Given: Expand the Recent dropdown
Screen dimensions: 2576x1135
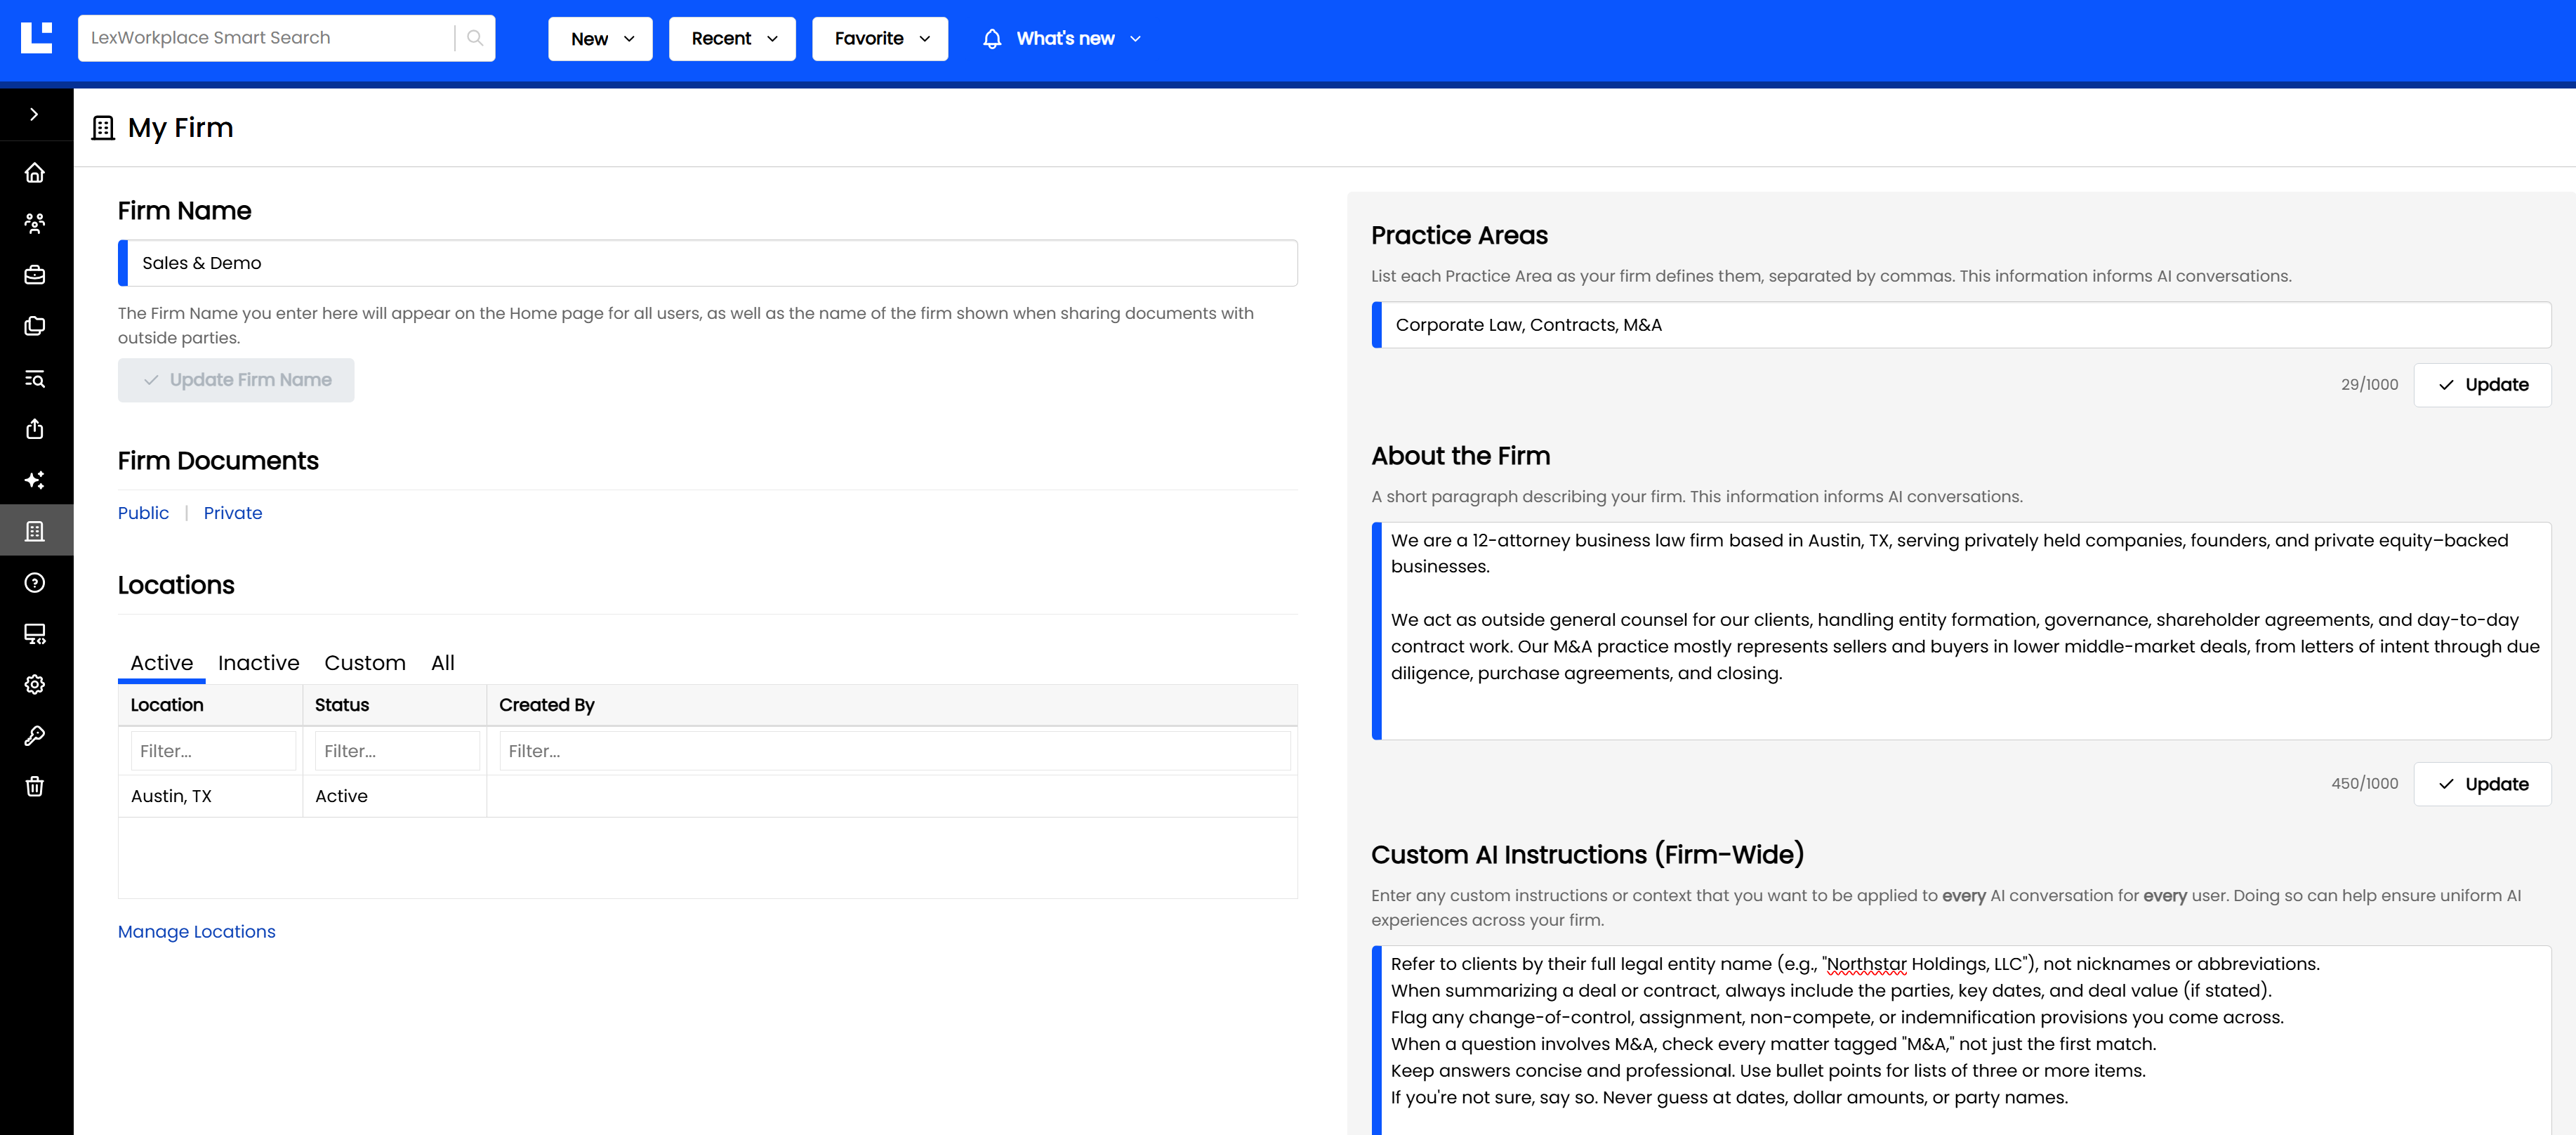Looking at the screenshot, I should [732, 39].
